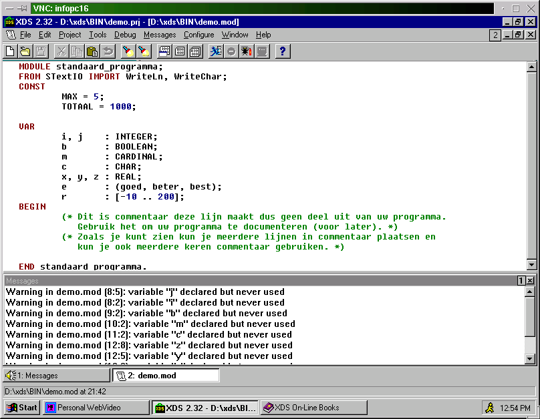Click the Save floppy disk icon
The image size is (540, 419).
(x=41, y=51)
